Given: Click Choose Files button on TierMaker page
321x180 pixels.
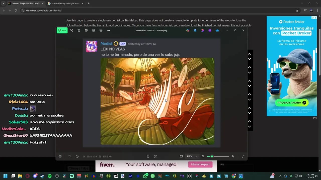Looking at the screenshot, I should tap(78, 168).
